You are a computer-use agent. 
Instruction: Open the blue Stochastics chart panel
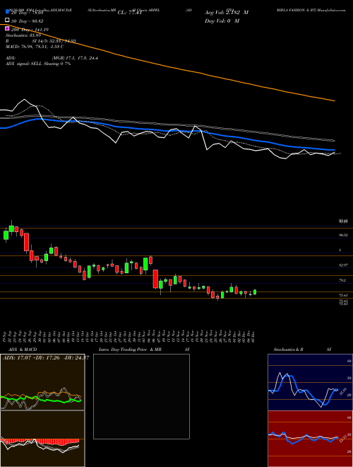click(310, 382)
